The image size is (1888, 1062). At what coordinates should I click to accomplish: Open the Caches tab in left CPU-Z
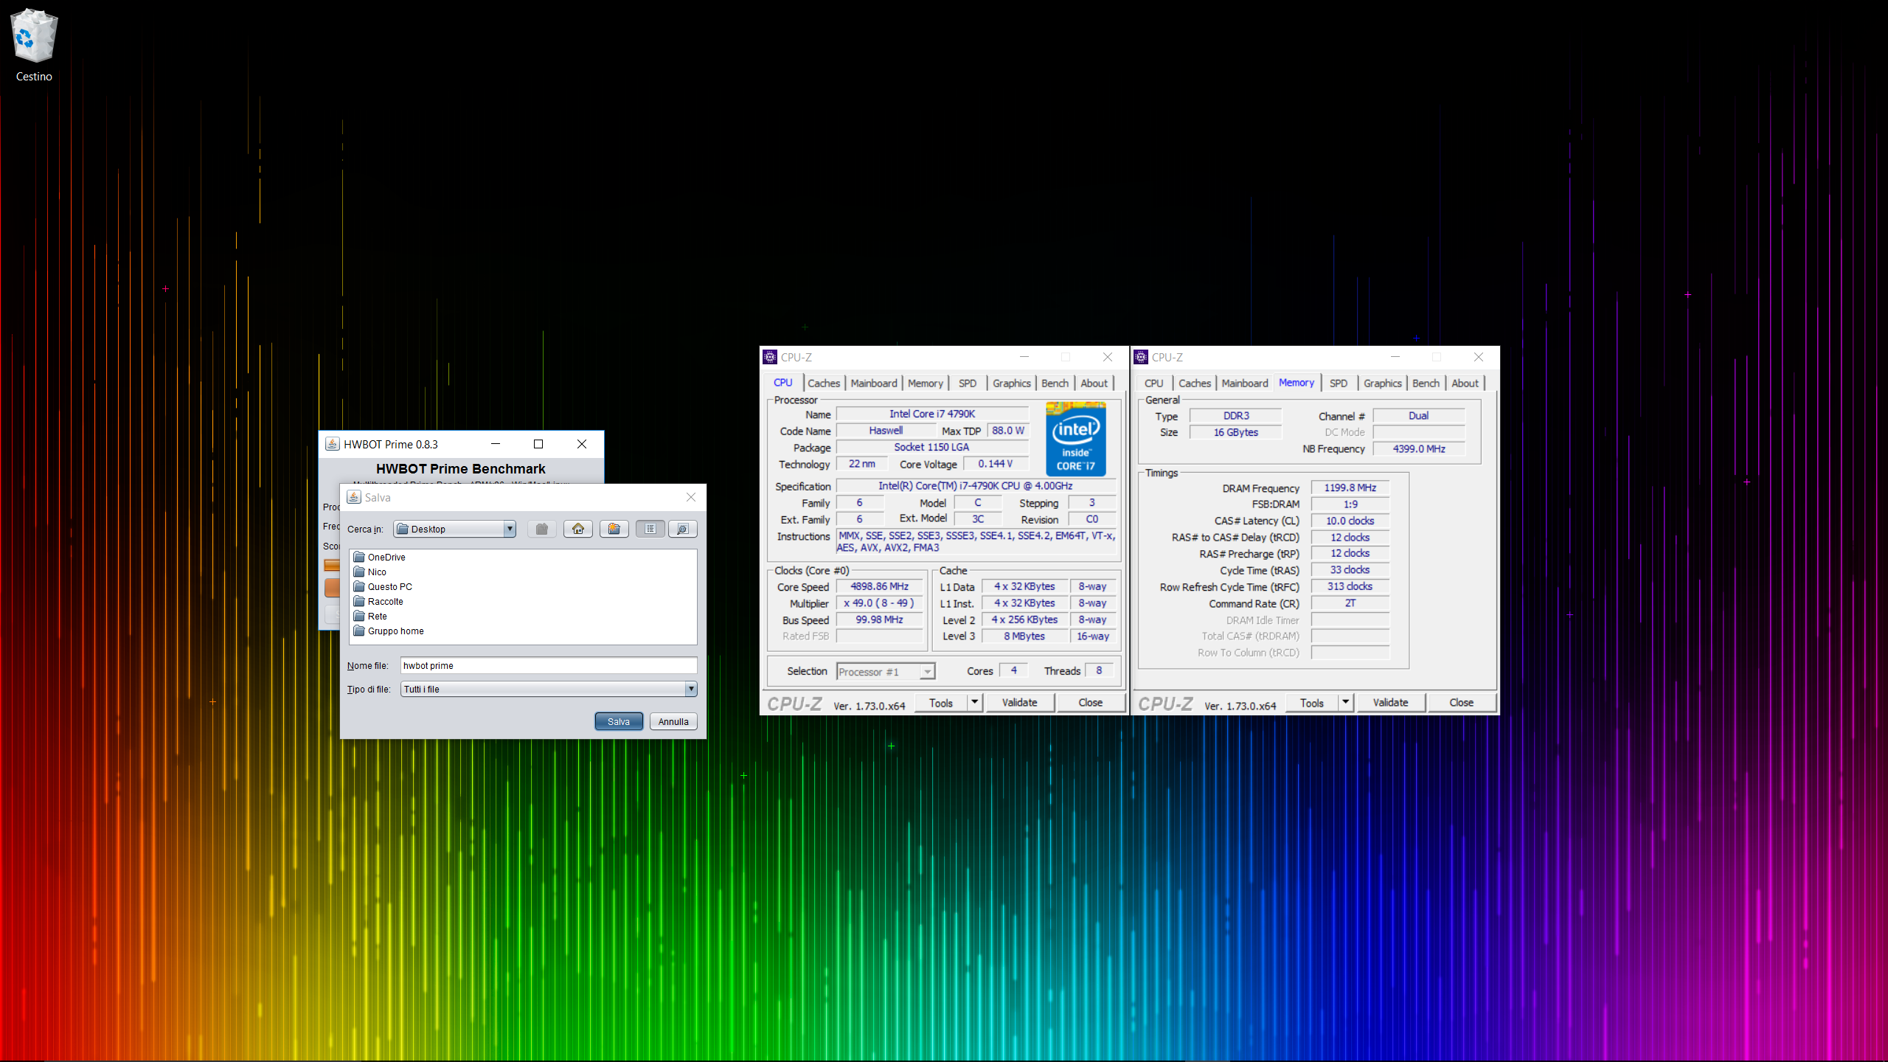823,383
